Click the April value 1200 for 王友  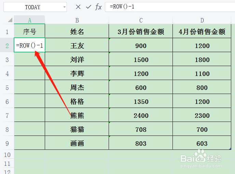pyautogui.click(x=202, y=46)
